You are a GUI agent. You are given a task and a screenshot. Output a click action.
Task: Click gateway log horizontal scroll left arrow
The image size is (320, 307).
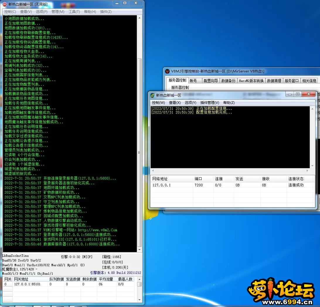[153, 171]
